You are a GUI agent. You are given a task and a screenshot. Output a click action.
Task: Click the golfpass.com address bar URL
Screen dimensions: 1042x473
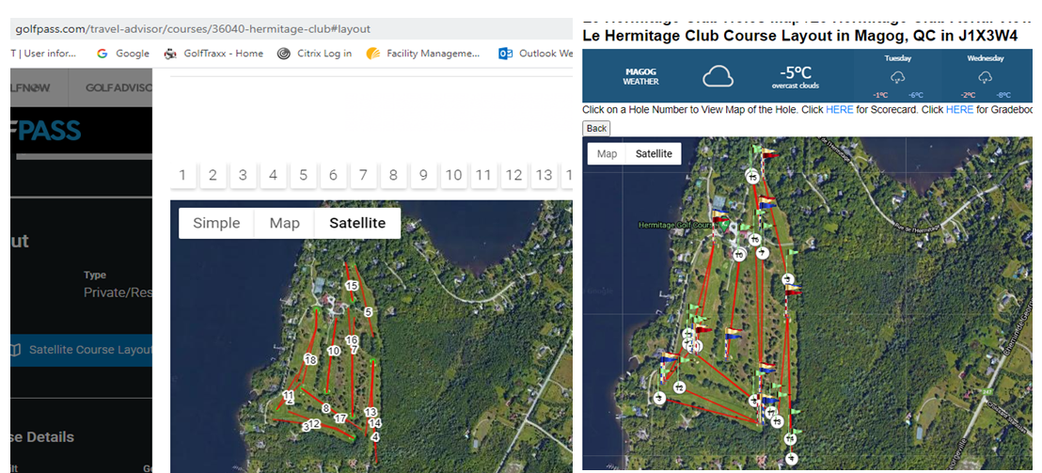pyautogui.click(x=193, y=29)
